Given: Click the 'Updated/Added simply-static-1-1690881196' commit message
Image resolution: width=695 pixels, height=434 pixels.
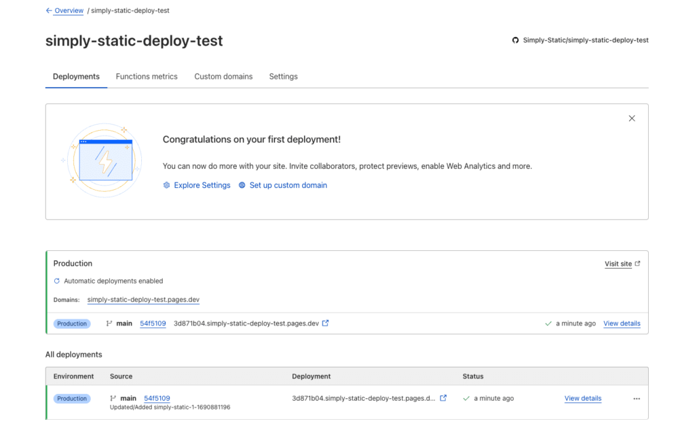Looking at the screenshot, I should 170,408.
